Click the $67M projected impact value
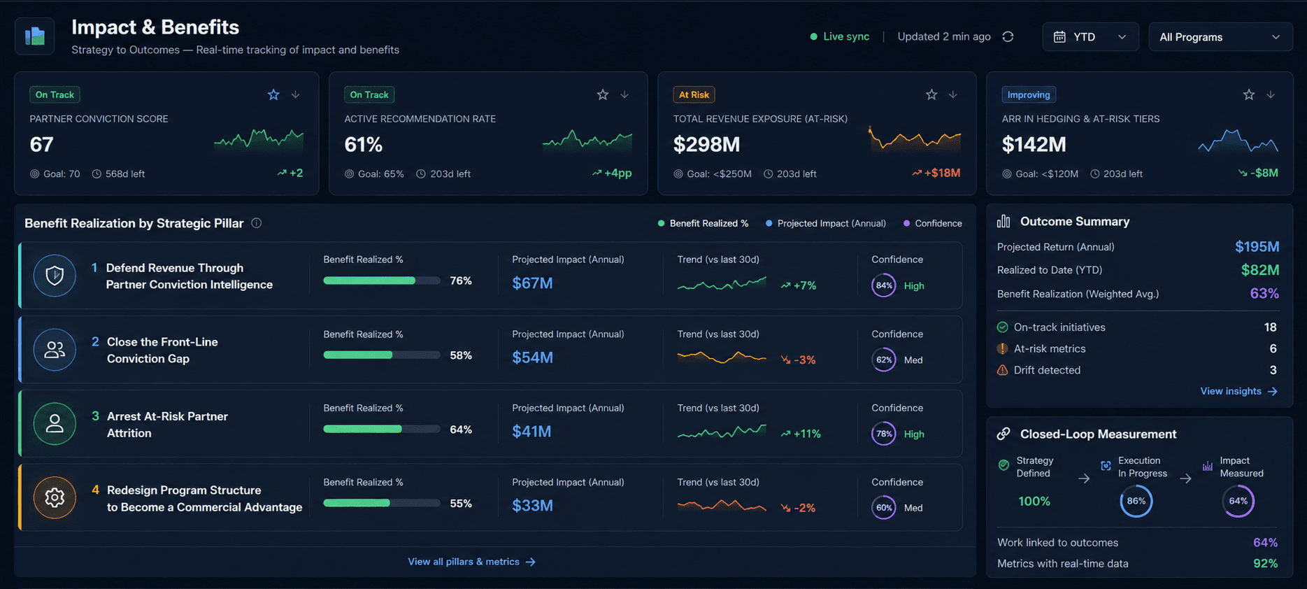Image resolution: width=1307 pixels, height=589 pixels. pos(532,283)
